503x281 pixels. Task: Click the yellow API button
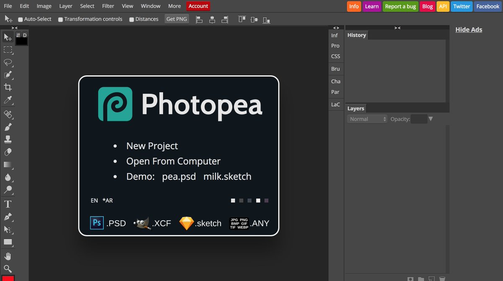[x=443, y=6]
